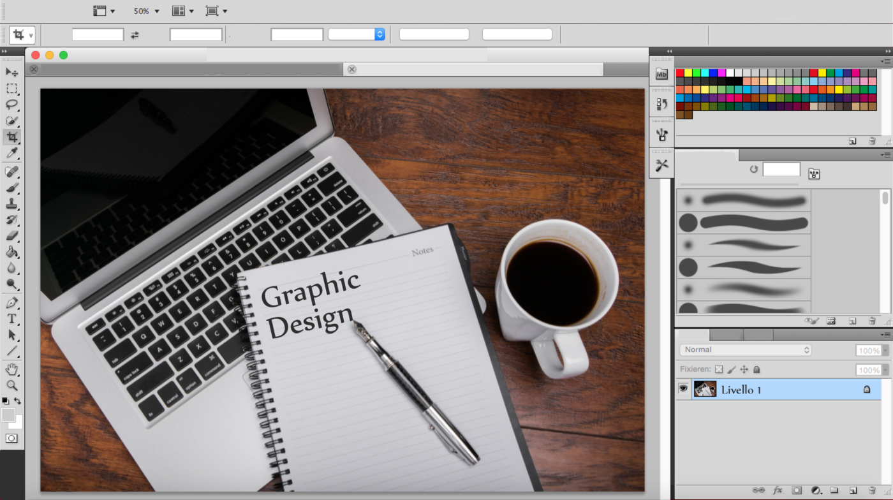Toggle lock transparent pixels for layer
Viewport: 893px width, 500px height.
[x=719, y=369]
